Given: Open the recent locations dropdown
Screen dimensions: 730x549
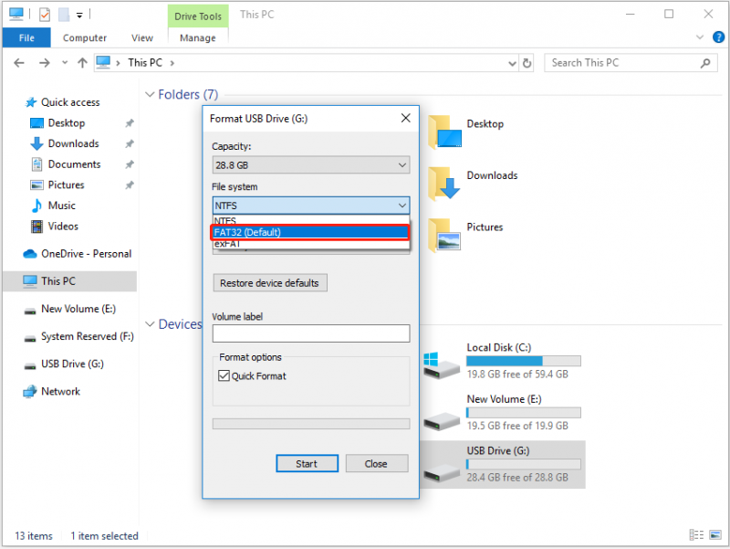Looking at the screenshot, I should (x=65, y=62).
